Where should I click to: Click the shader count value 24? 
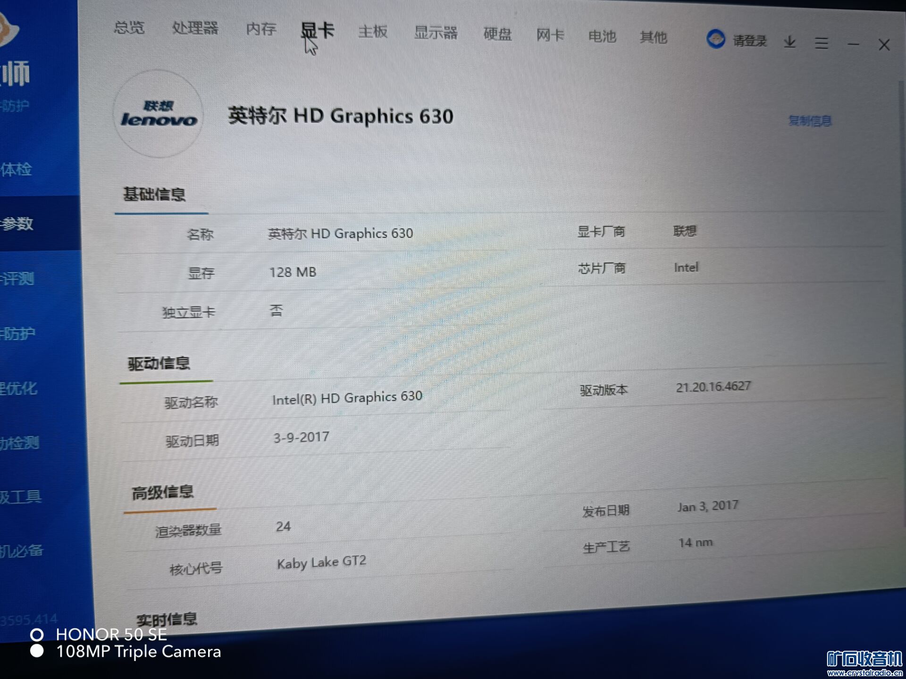point(283,526)
